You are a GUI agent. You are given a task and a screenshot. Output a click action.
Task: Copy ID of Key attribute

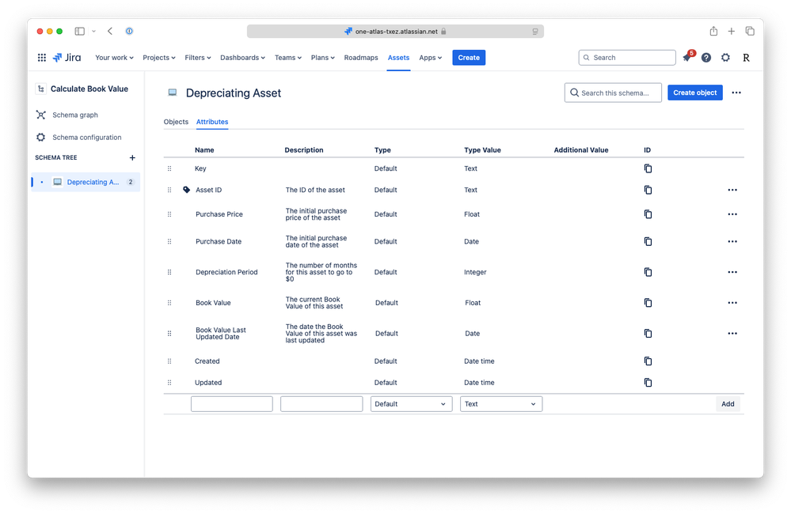(x=648, y=168)
